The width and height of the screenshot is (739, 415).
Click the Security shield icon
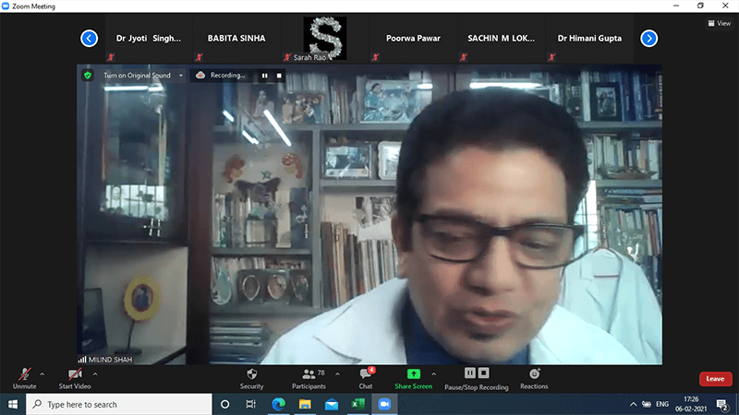[251, 373]
